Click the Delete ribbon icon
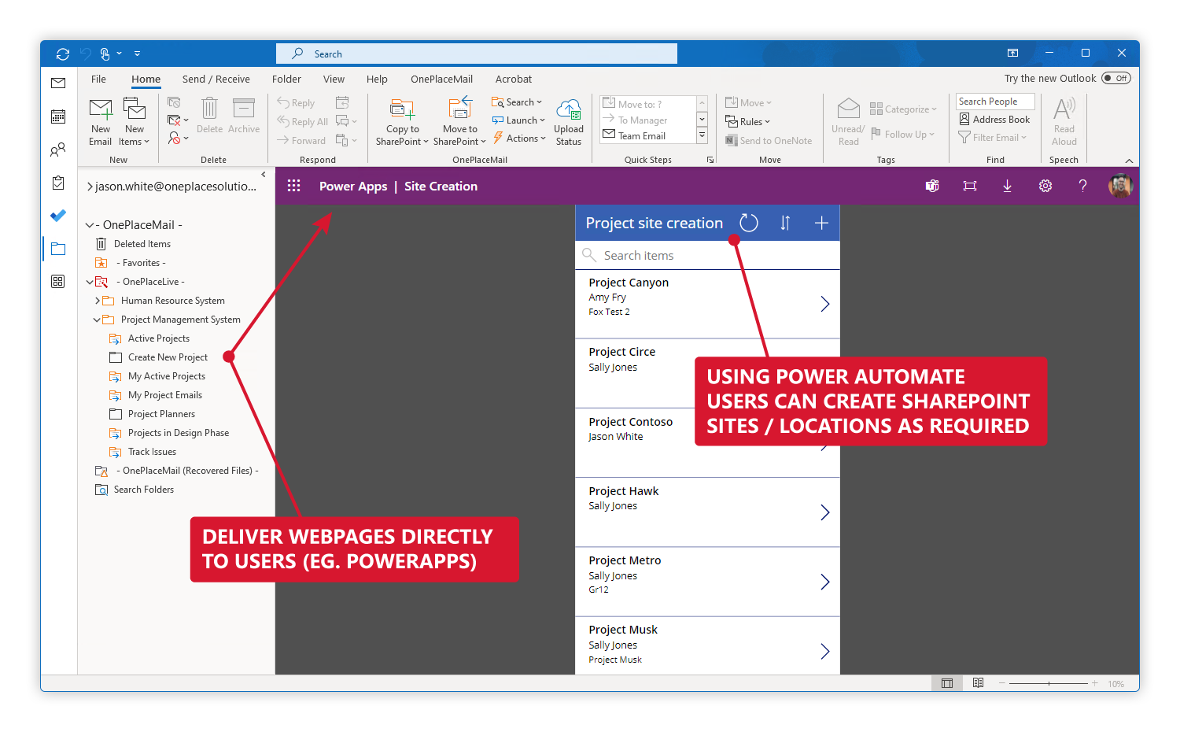1180x732 pixels. click(209, 109)
